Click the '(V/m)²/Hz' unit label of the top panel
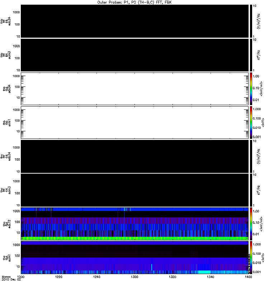 pos(259,21)
